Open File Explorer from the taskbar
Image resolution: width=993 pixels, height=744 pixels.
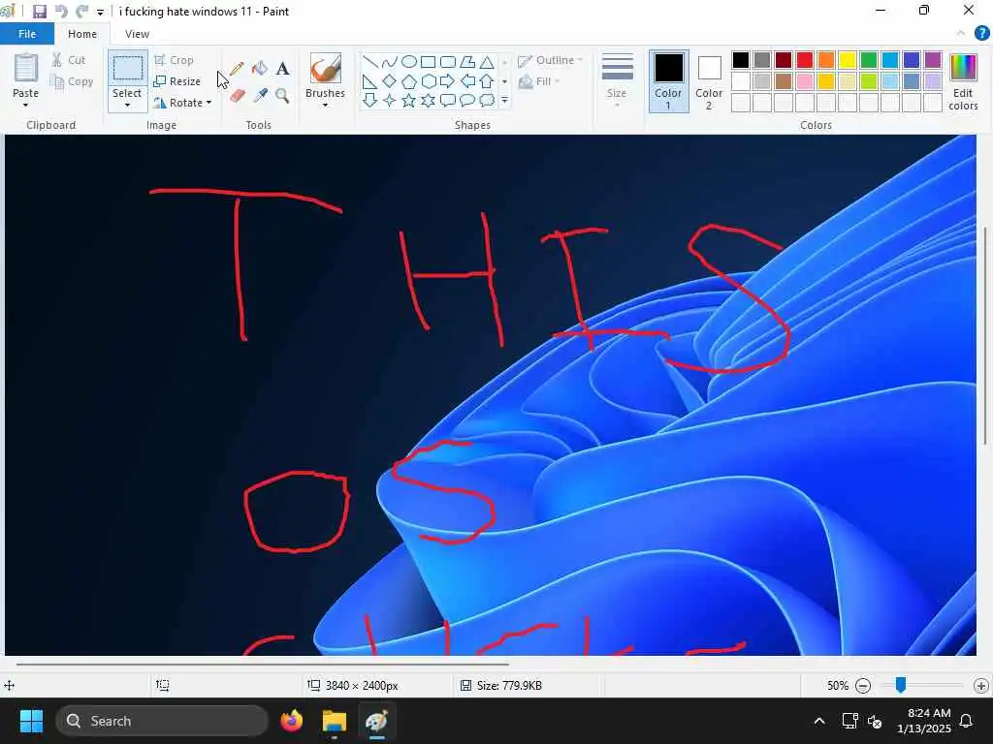(x=335, y=721)
